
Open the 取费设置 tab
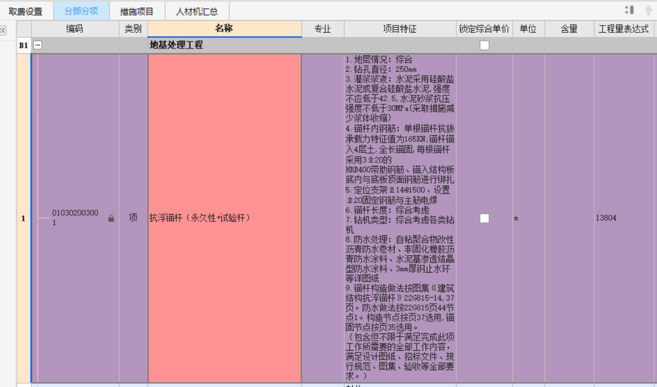[x=26, y=11]
